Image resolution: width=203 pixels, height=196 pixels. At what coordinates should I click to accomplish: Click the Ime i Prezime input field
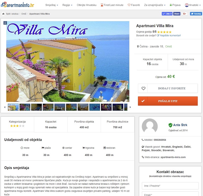[x=170, y=186]
